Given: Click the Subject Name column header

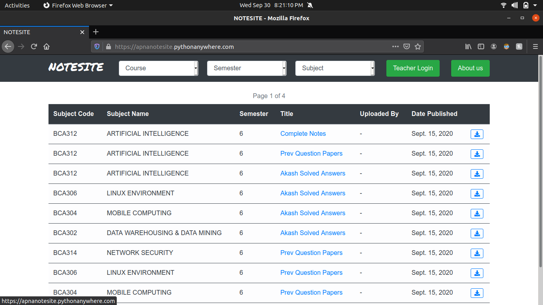Looking at the screenshot, I should pos(128,114).
